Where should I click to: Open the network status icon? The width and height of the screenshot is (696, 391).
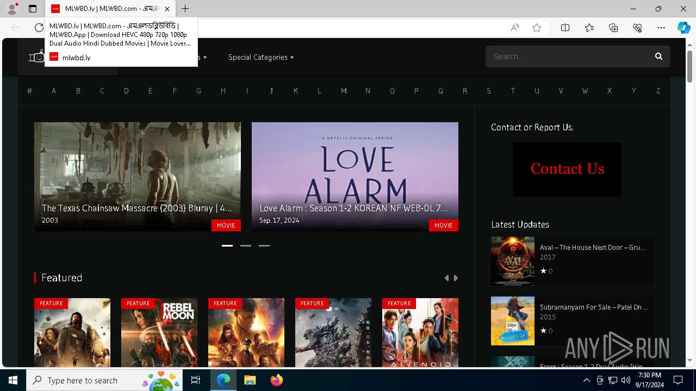click(613, 380)
